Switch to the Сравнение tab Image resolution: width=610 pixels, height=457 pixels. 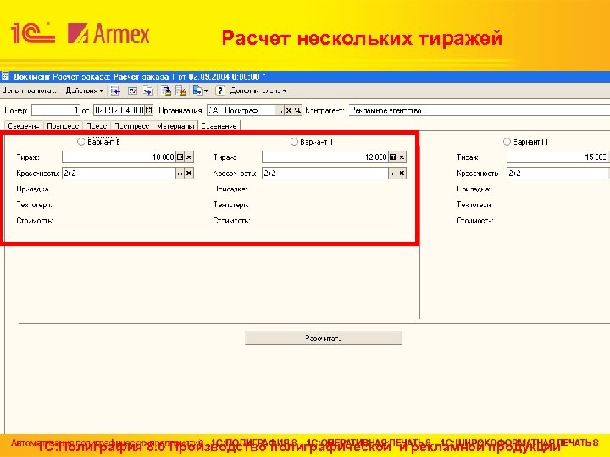click(219, 126)
